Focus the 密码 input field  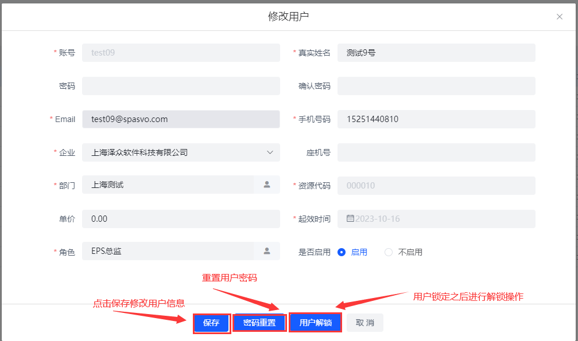[181, 86]
